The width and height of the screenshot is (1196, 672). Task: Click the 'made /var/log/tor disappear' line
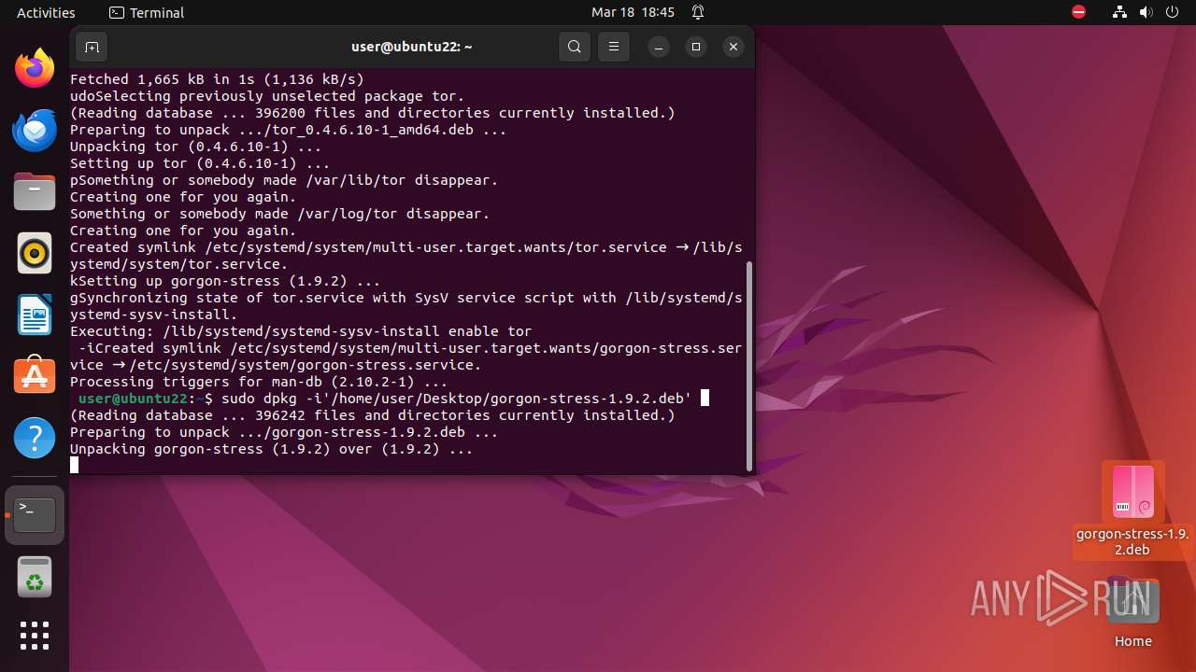pos(279,214)
